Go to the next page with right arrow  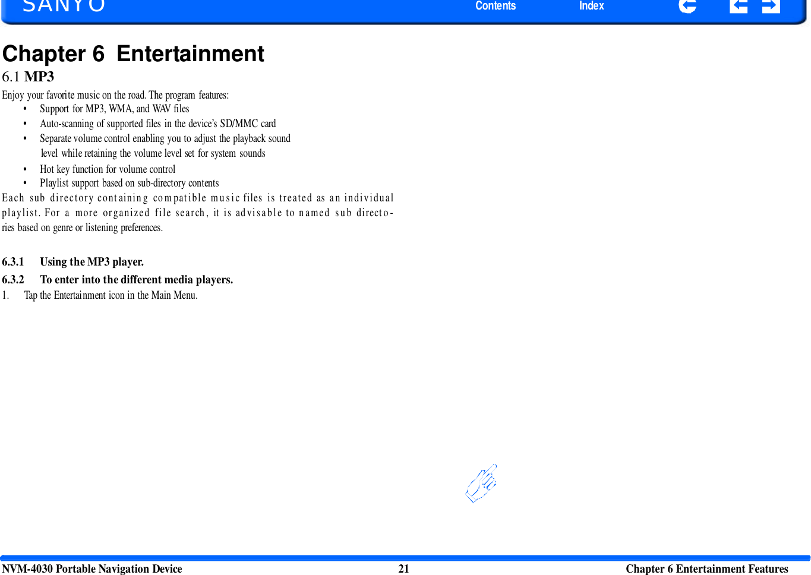[x=771, y=6]
